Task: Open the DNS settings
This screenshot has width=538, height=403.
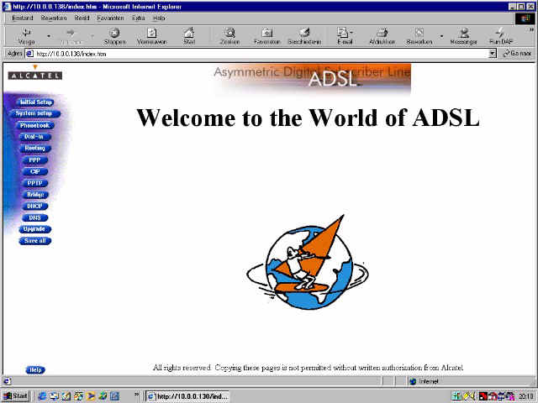Action: click(x=34, y=217)
